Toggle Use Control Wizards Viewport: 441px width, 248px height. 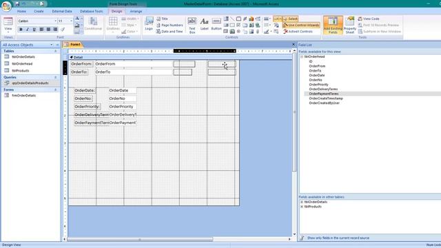coord(301,25)
